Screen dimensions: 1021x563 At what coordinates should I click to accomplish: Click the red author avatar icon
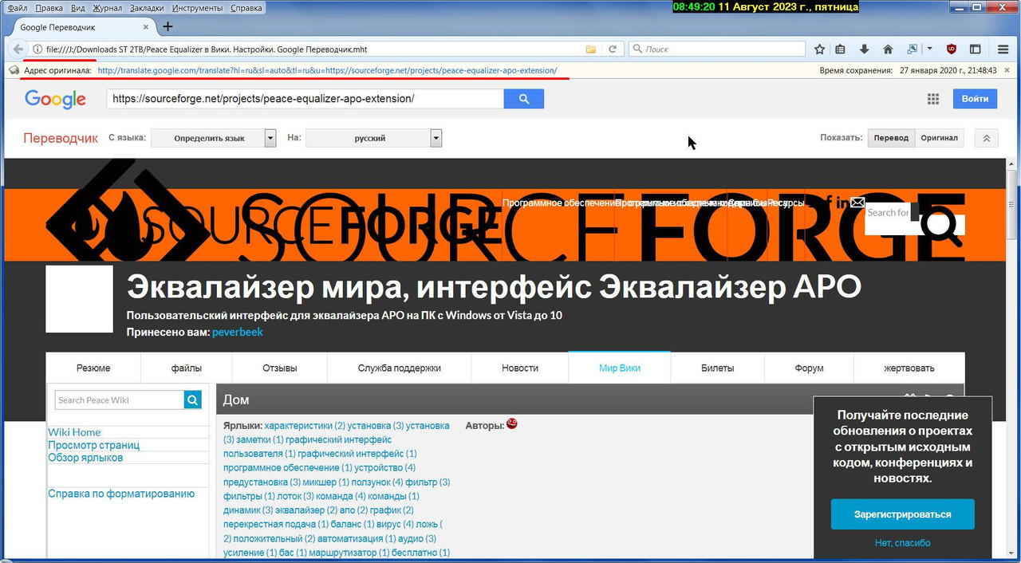click(x=512, y=424)
